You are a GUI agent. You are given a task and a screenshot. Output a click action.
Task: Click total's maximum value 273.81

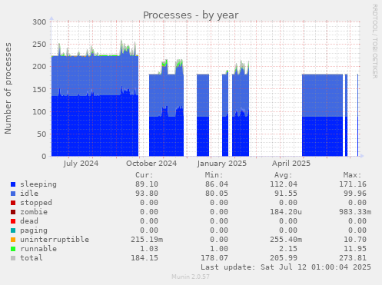tap(353, 258)
